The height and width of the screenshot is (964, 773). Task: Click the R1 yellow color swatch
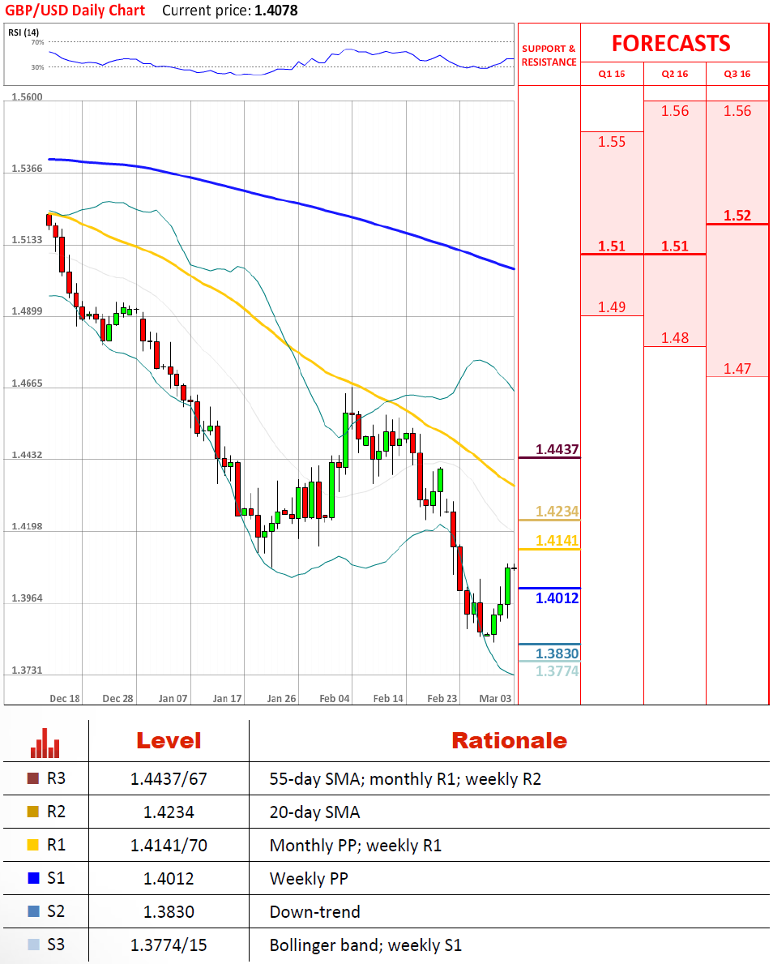pos(33,845)
